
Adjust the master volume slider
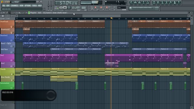(48, 5)
